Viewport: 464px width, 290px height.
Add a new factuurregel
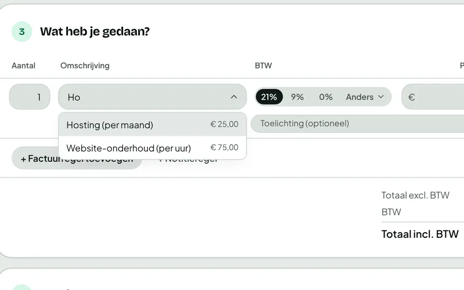coord(77,158)
